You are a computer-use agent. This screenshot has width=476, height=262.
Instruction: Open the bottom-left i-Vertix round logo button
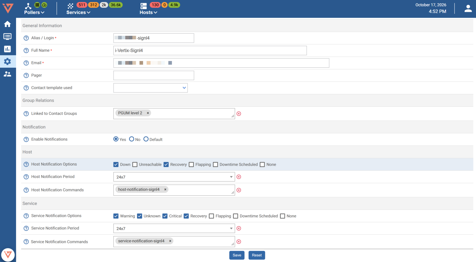8,254
